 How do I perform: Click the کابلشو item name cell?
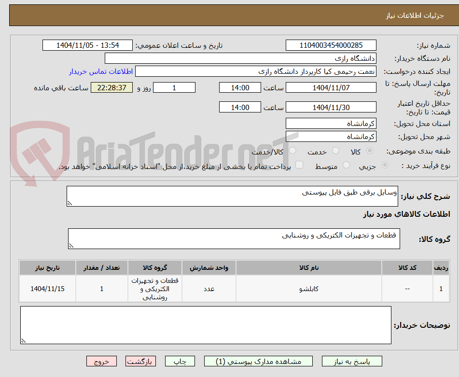(309, 289)
